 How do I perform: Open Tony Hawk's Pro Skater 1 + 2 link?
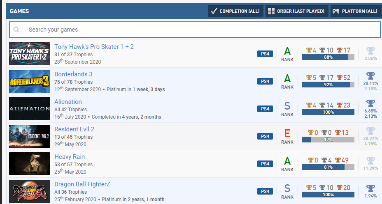click(94, 47)
